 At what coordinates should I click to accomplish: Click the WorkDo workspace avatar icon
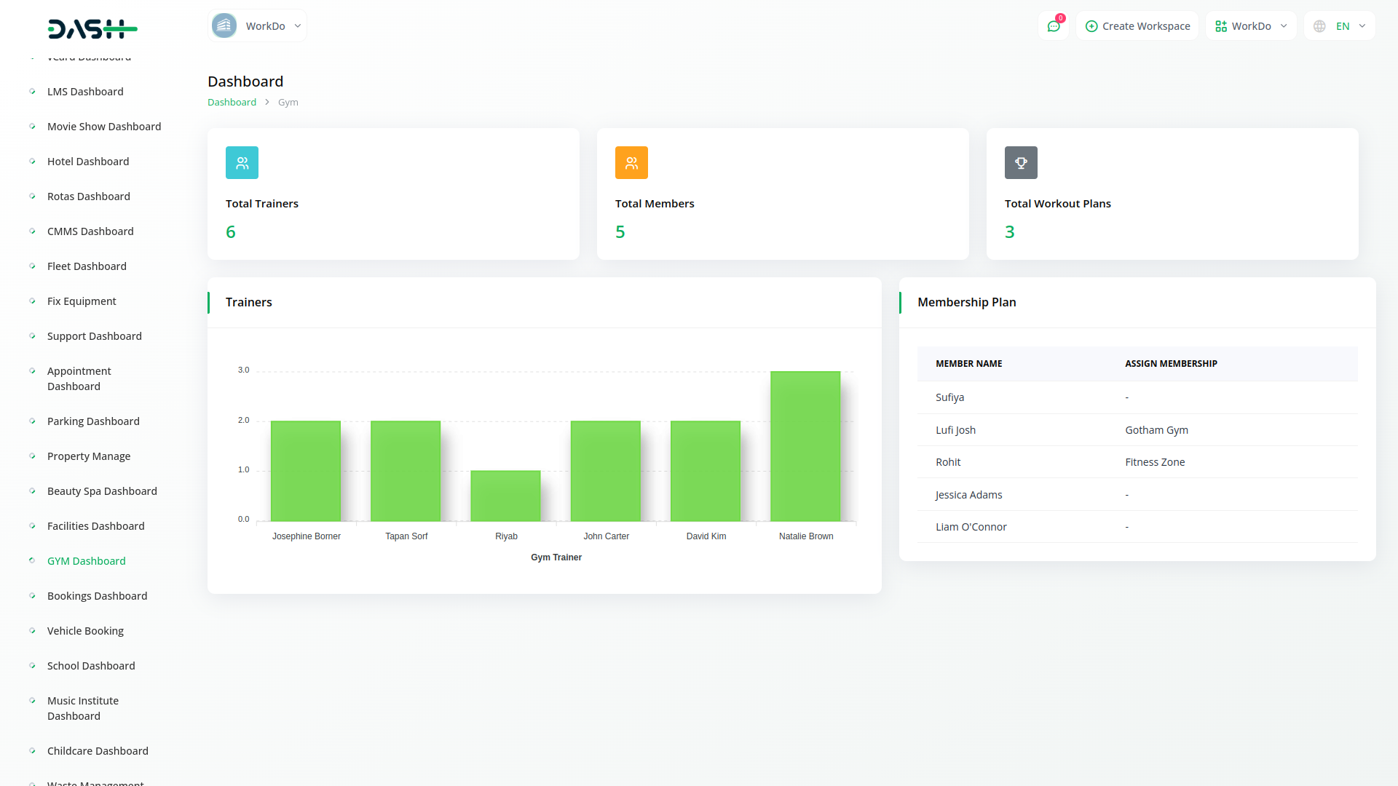(224, 26)
